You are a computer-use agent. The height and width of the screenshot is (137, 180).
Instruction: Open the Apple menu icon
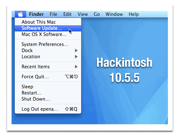[x=20, y=14]
